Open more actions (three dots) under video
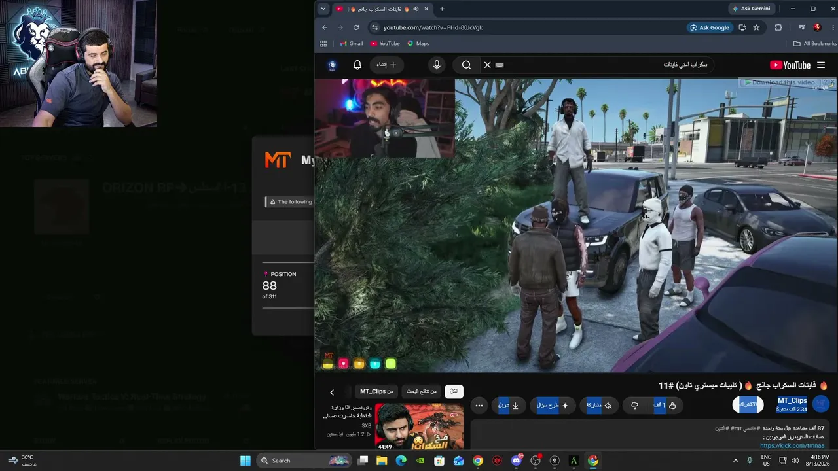Image resolution: width=838 pixels, height=471 pixels. [x=479, y=406]
